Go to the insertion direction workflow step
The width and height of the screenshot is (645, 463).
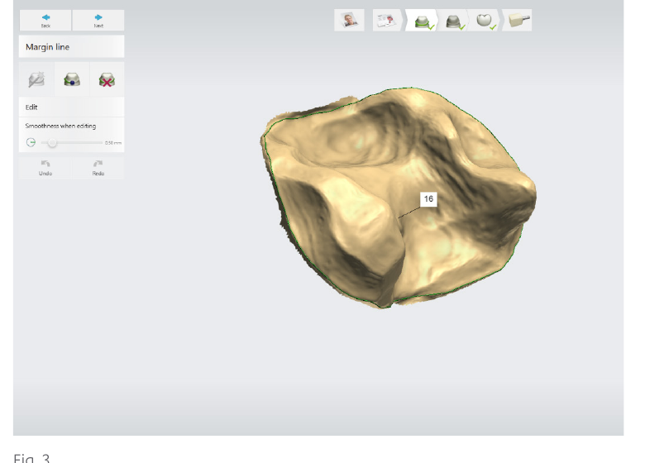453,21
